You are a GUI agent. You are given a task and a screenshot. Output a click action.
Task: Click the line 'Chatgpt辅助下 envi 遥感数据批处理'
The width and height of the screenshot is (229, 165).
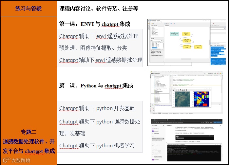(x=101, y=60)
